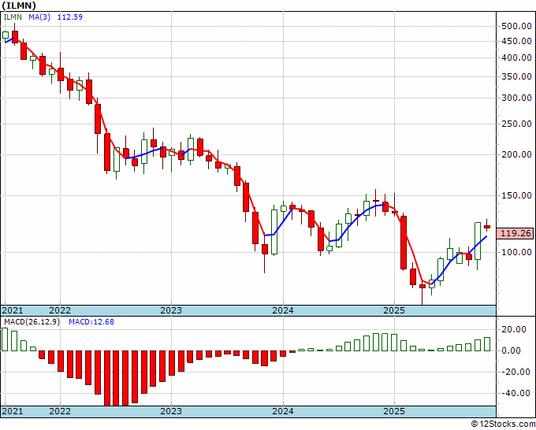Click 2024 on the price chart timeline

point(283,310)
